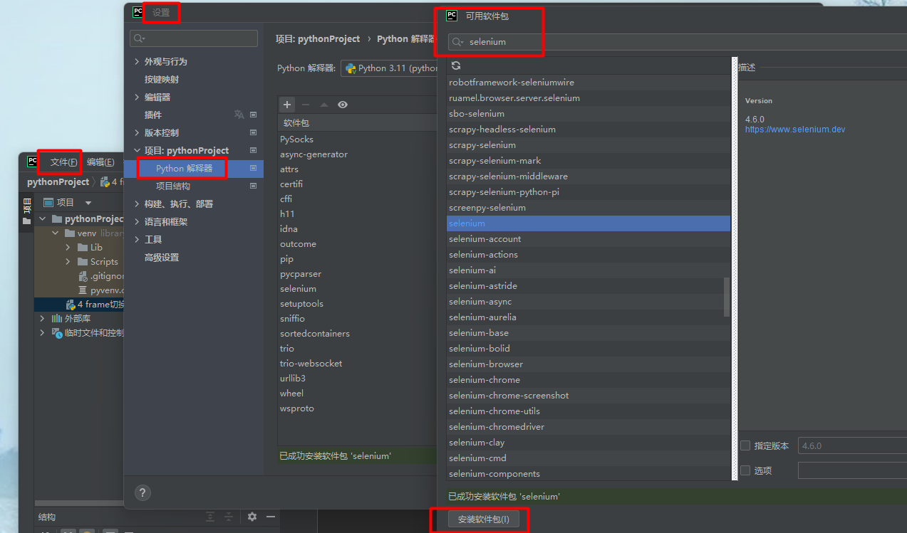
Task: Toggle the show early releases eye icon
Action: (x=343, y=105)
